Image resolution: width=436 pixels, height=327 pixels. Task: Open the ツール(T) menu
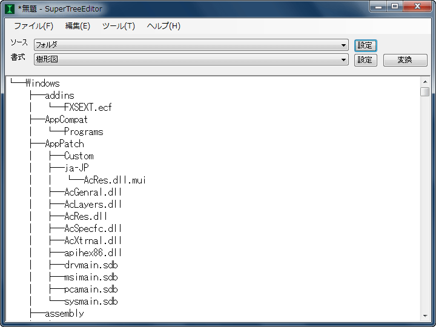[119, 26]
